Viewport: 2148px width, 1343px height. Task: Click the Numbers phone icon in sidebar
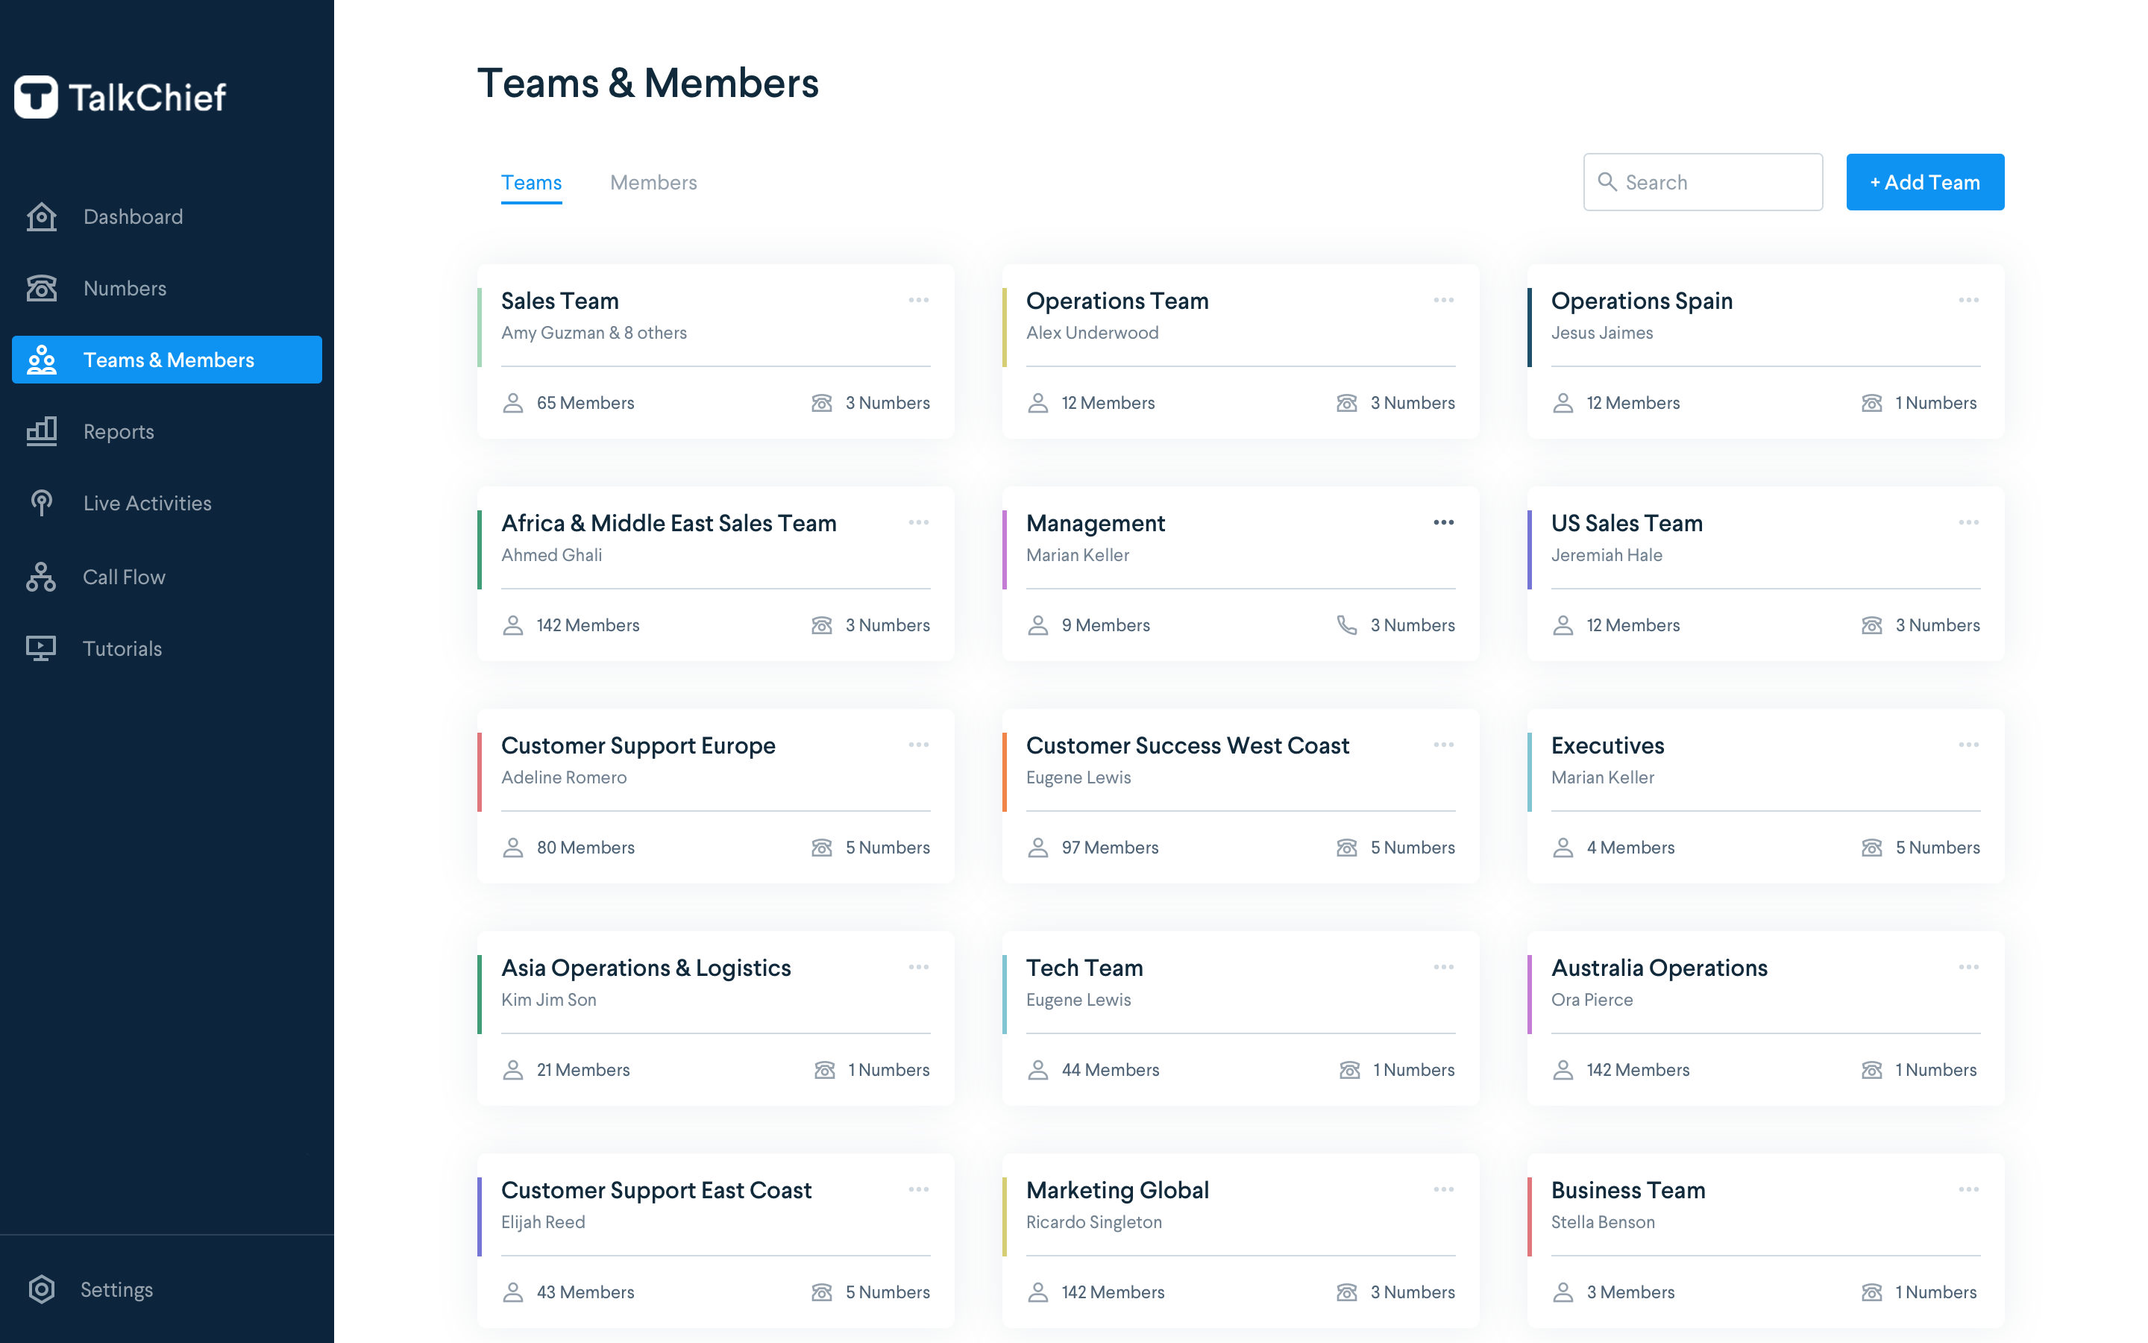42,288
